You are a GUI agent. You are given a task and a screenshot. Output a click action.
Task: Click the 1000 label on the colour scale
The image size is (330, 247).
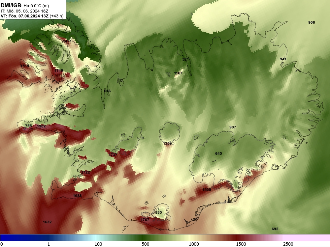coord(194,244)
